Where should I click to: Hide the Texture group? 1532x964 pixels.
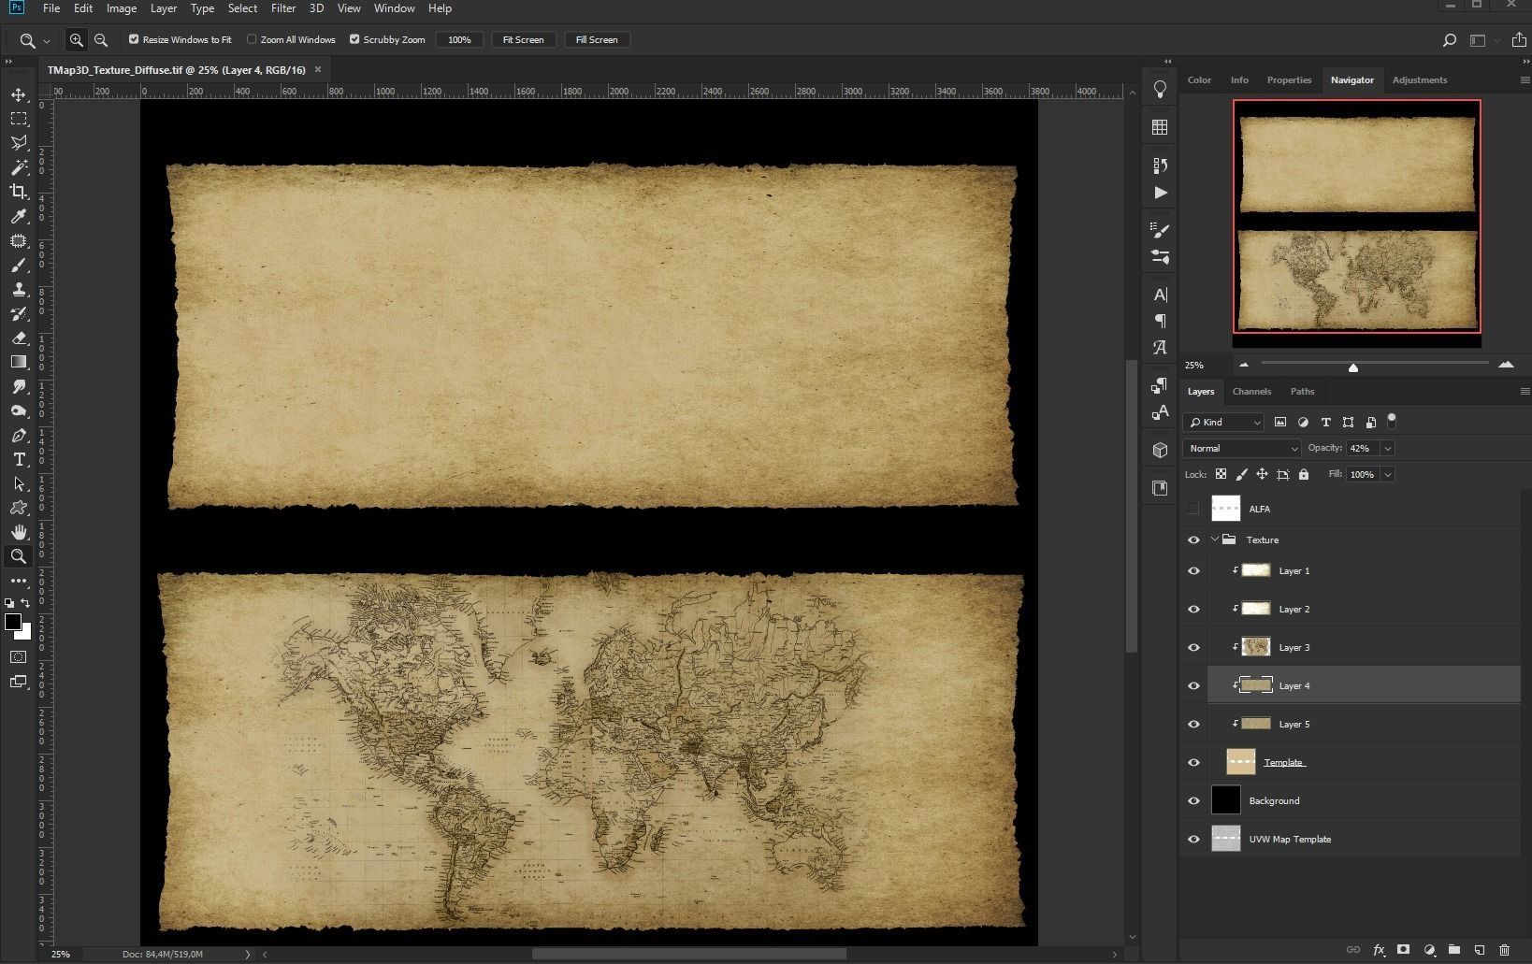pyautogui.click(x=1193, y=540)
